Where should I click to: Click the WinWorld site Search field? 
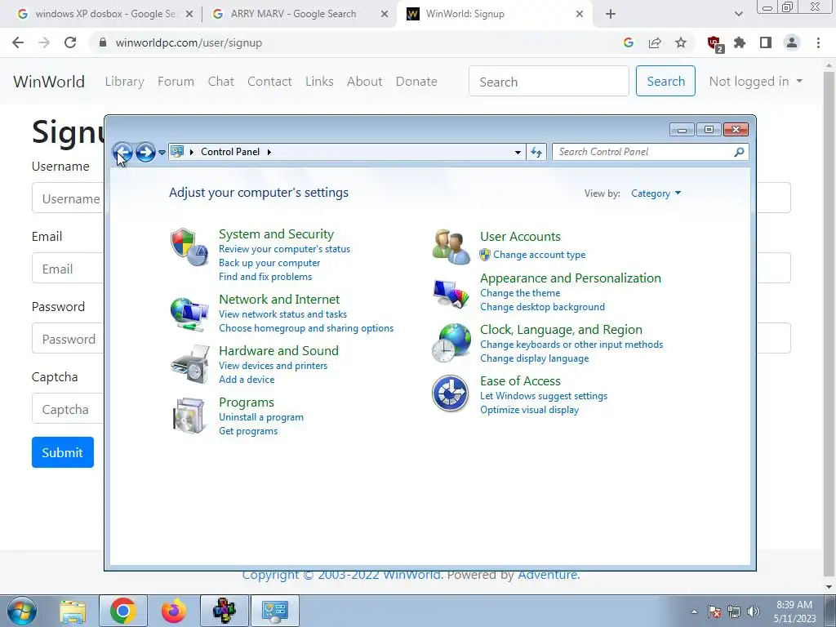549,81
